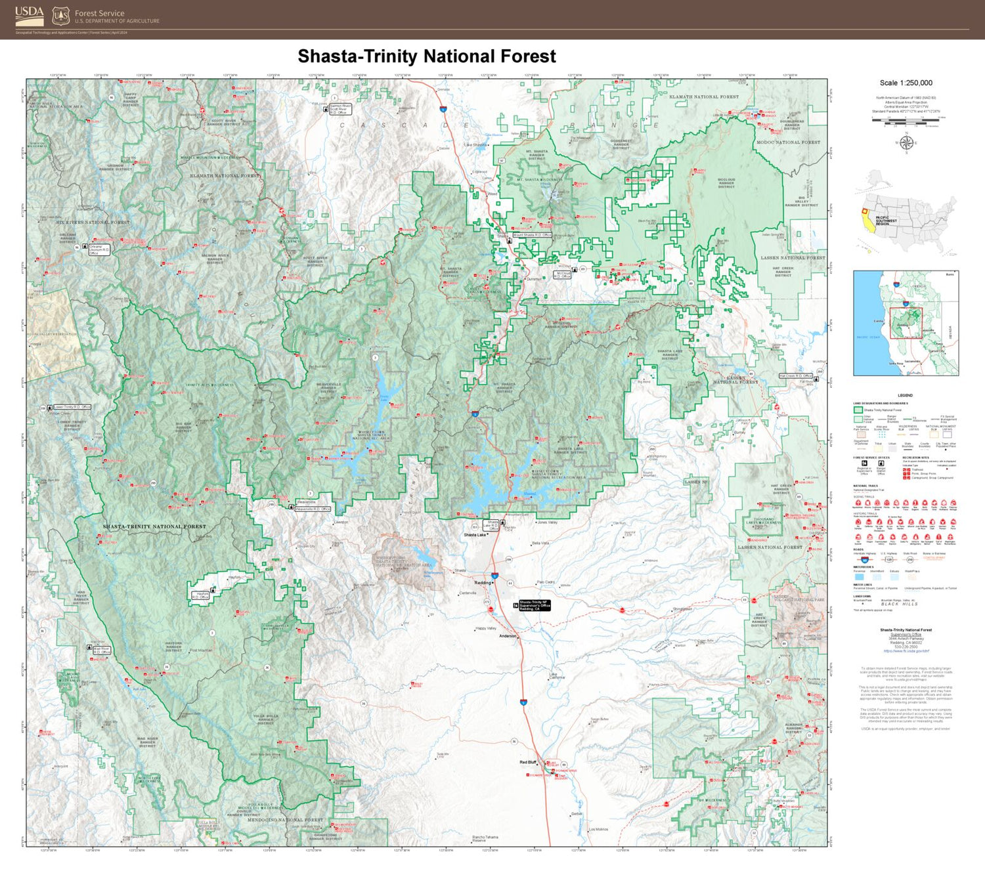Click the National Park Service legend swatch
985x873 pixels.
(862, 435)
